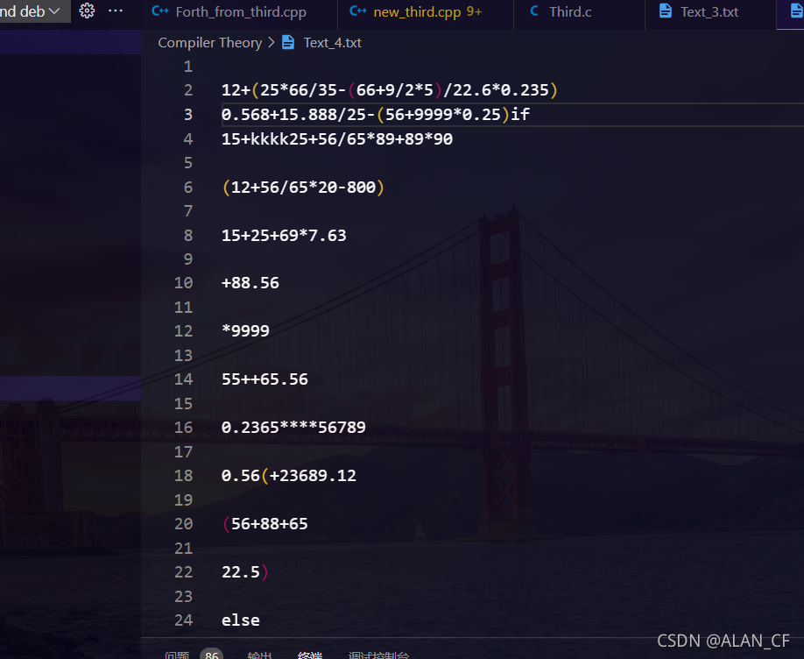Switch to Forth_from_third.cpp tab
The image size is (804, 659).
pyautogui.click(x=241, y=11)
